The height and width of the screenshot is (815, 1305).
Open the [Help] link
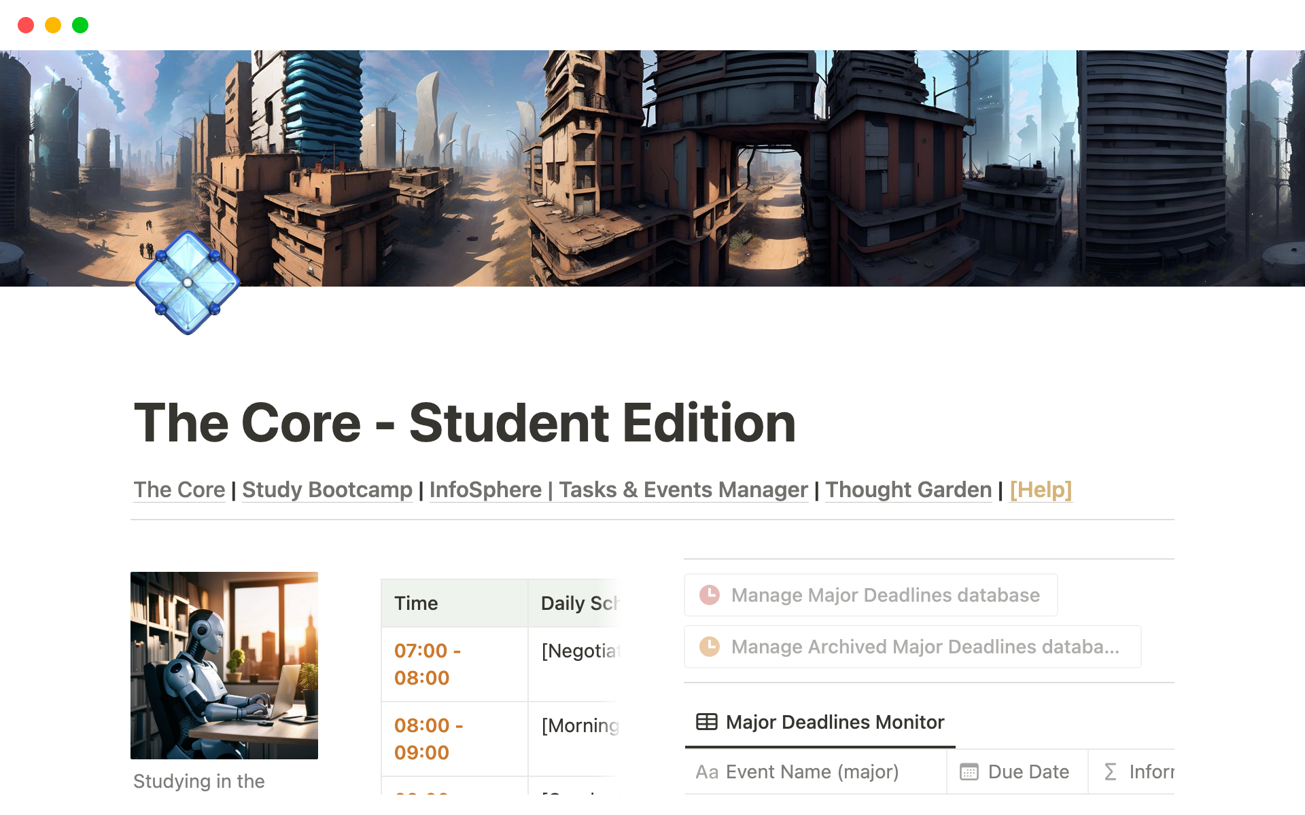pos(1041,489)
